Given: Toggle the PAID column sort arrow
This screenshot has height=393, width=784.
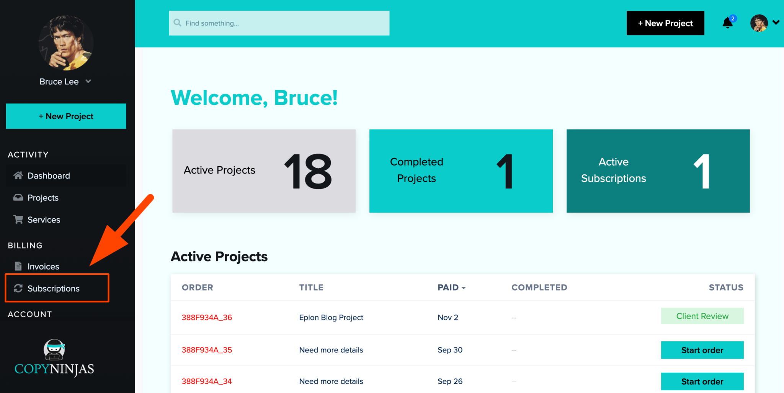Looking at the screenshot, I should coord(464,288).
